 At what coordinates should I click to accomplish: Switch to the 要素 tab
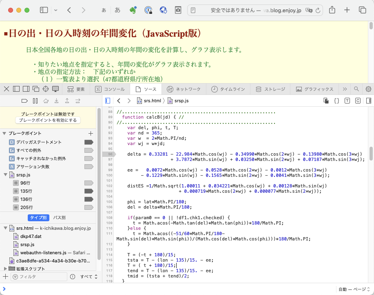tap(76, 89)
